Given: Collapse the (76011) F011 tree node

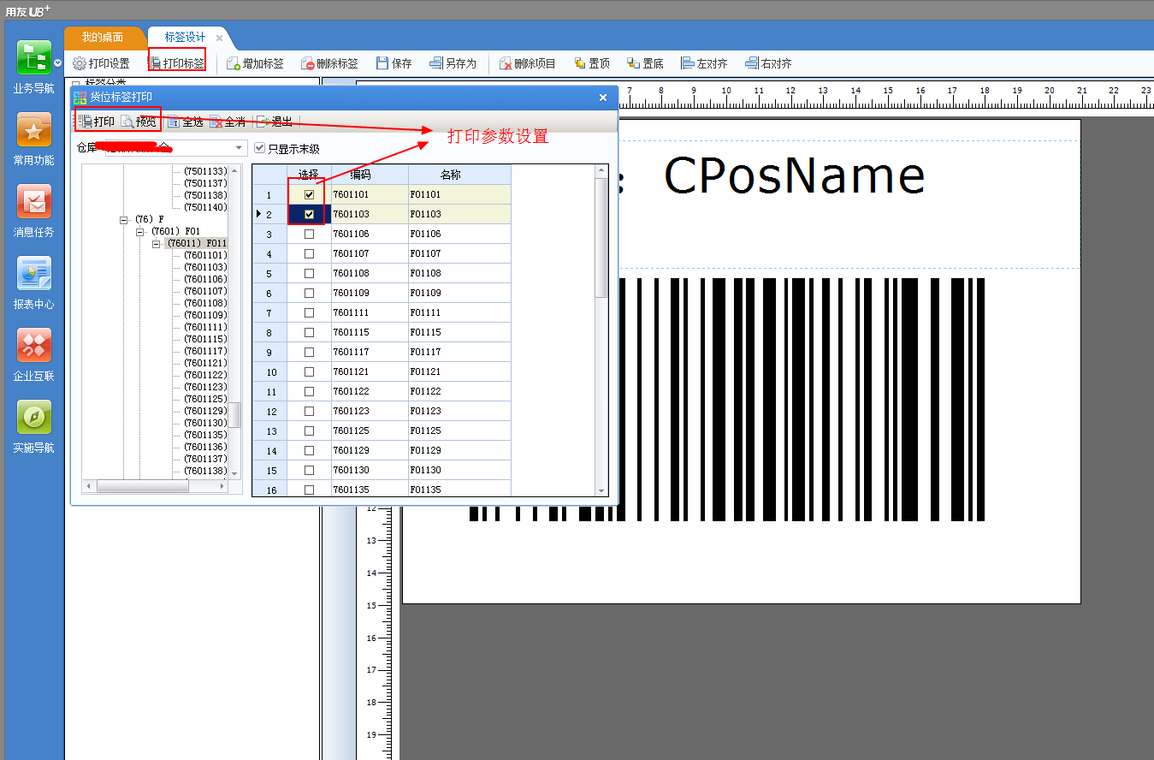Looking at the screenshot, I should (x=157, y=244).
